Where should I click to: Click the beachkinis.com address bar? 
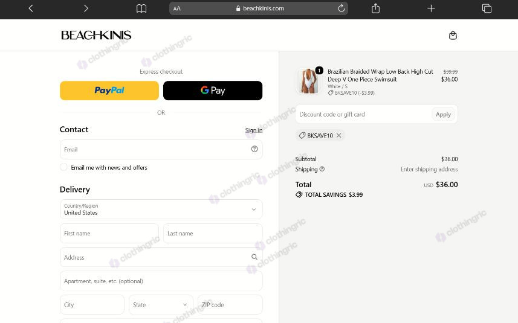(259, 8)
